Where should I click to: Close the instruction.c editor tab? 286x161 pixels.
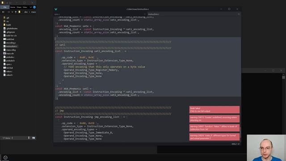239,14
